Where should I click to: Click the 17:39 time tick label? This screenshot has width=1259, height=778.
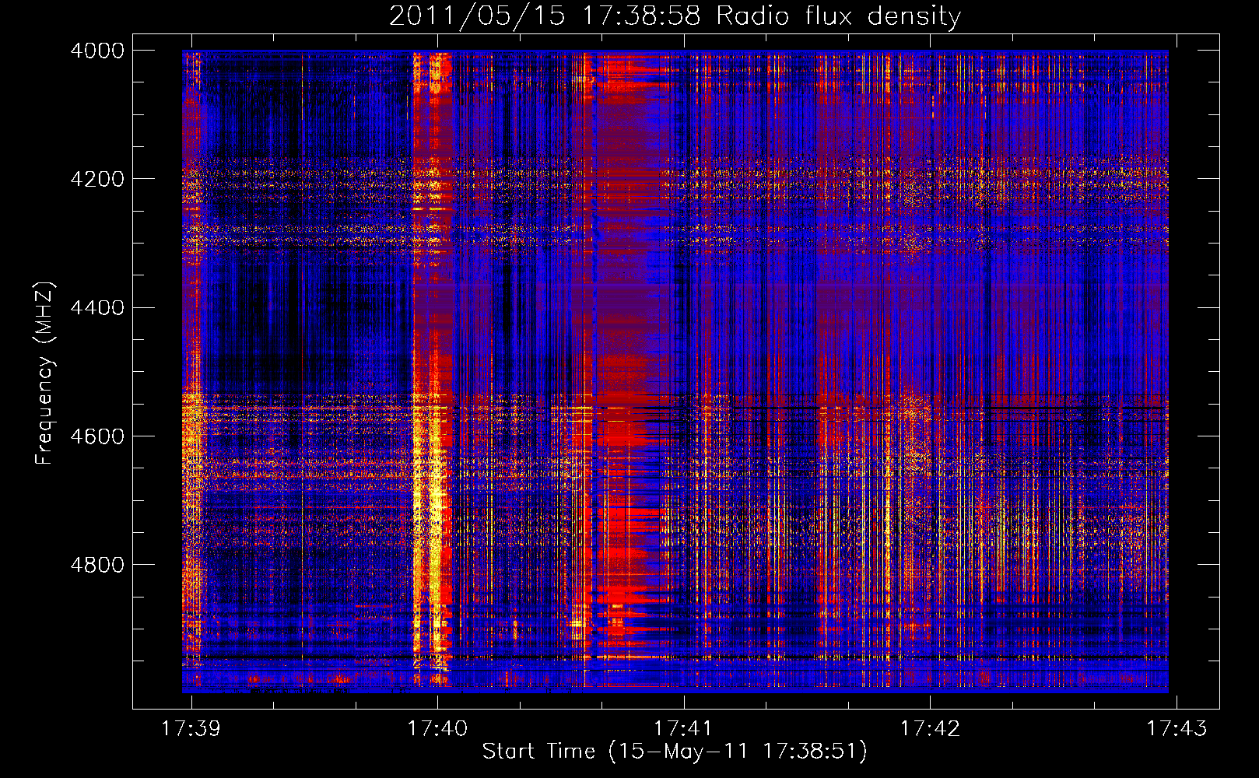(191, 728)
